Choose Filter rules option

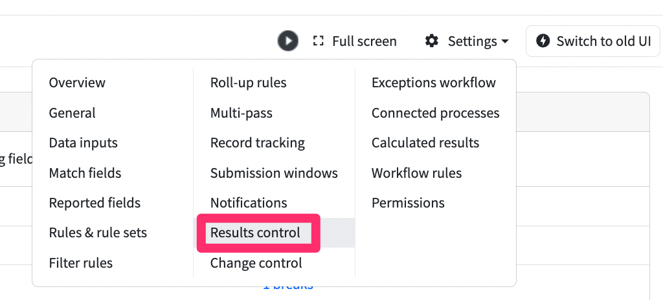pos(81,262)
